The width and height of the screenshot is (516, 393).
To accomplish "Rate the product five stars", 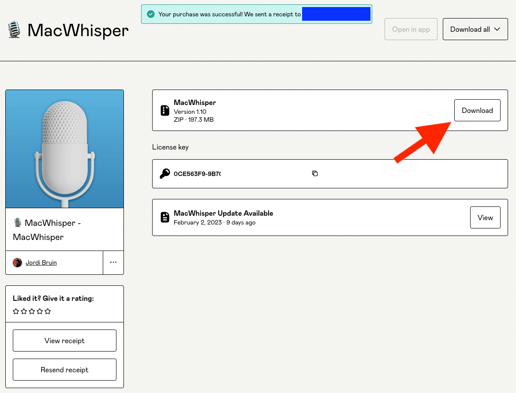I will [48, 311].
